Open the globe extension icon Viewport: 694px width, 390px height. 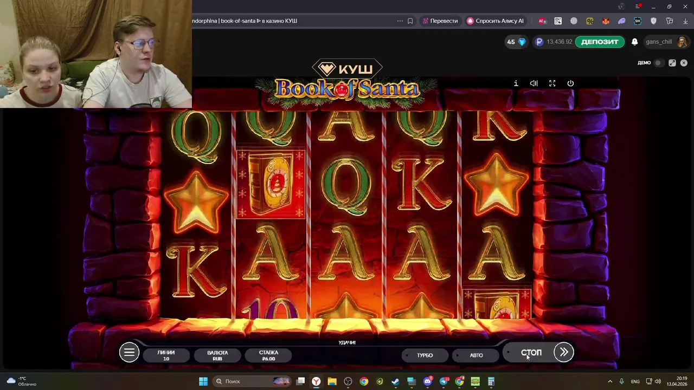(x=574, y=21)
